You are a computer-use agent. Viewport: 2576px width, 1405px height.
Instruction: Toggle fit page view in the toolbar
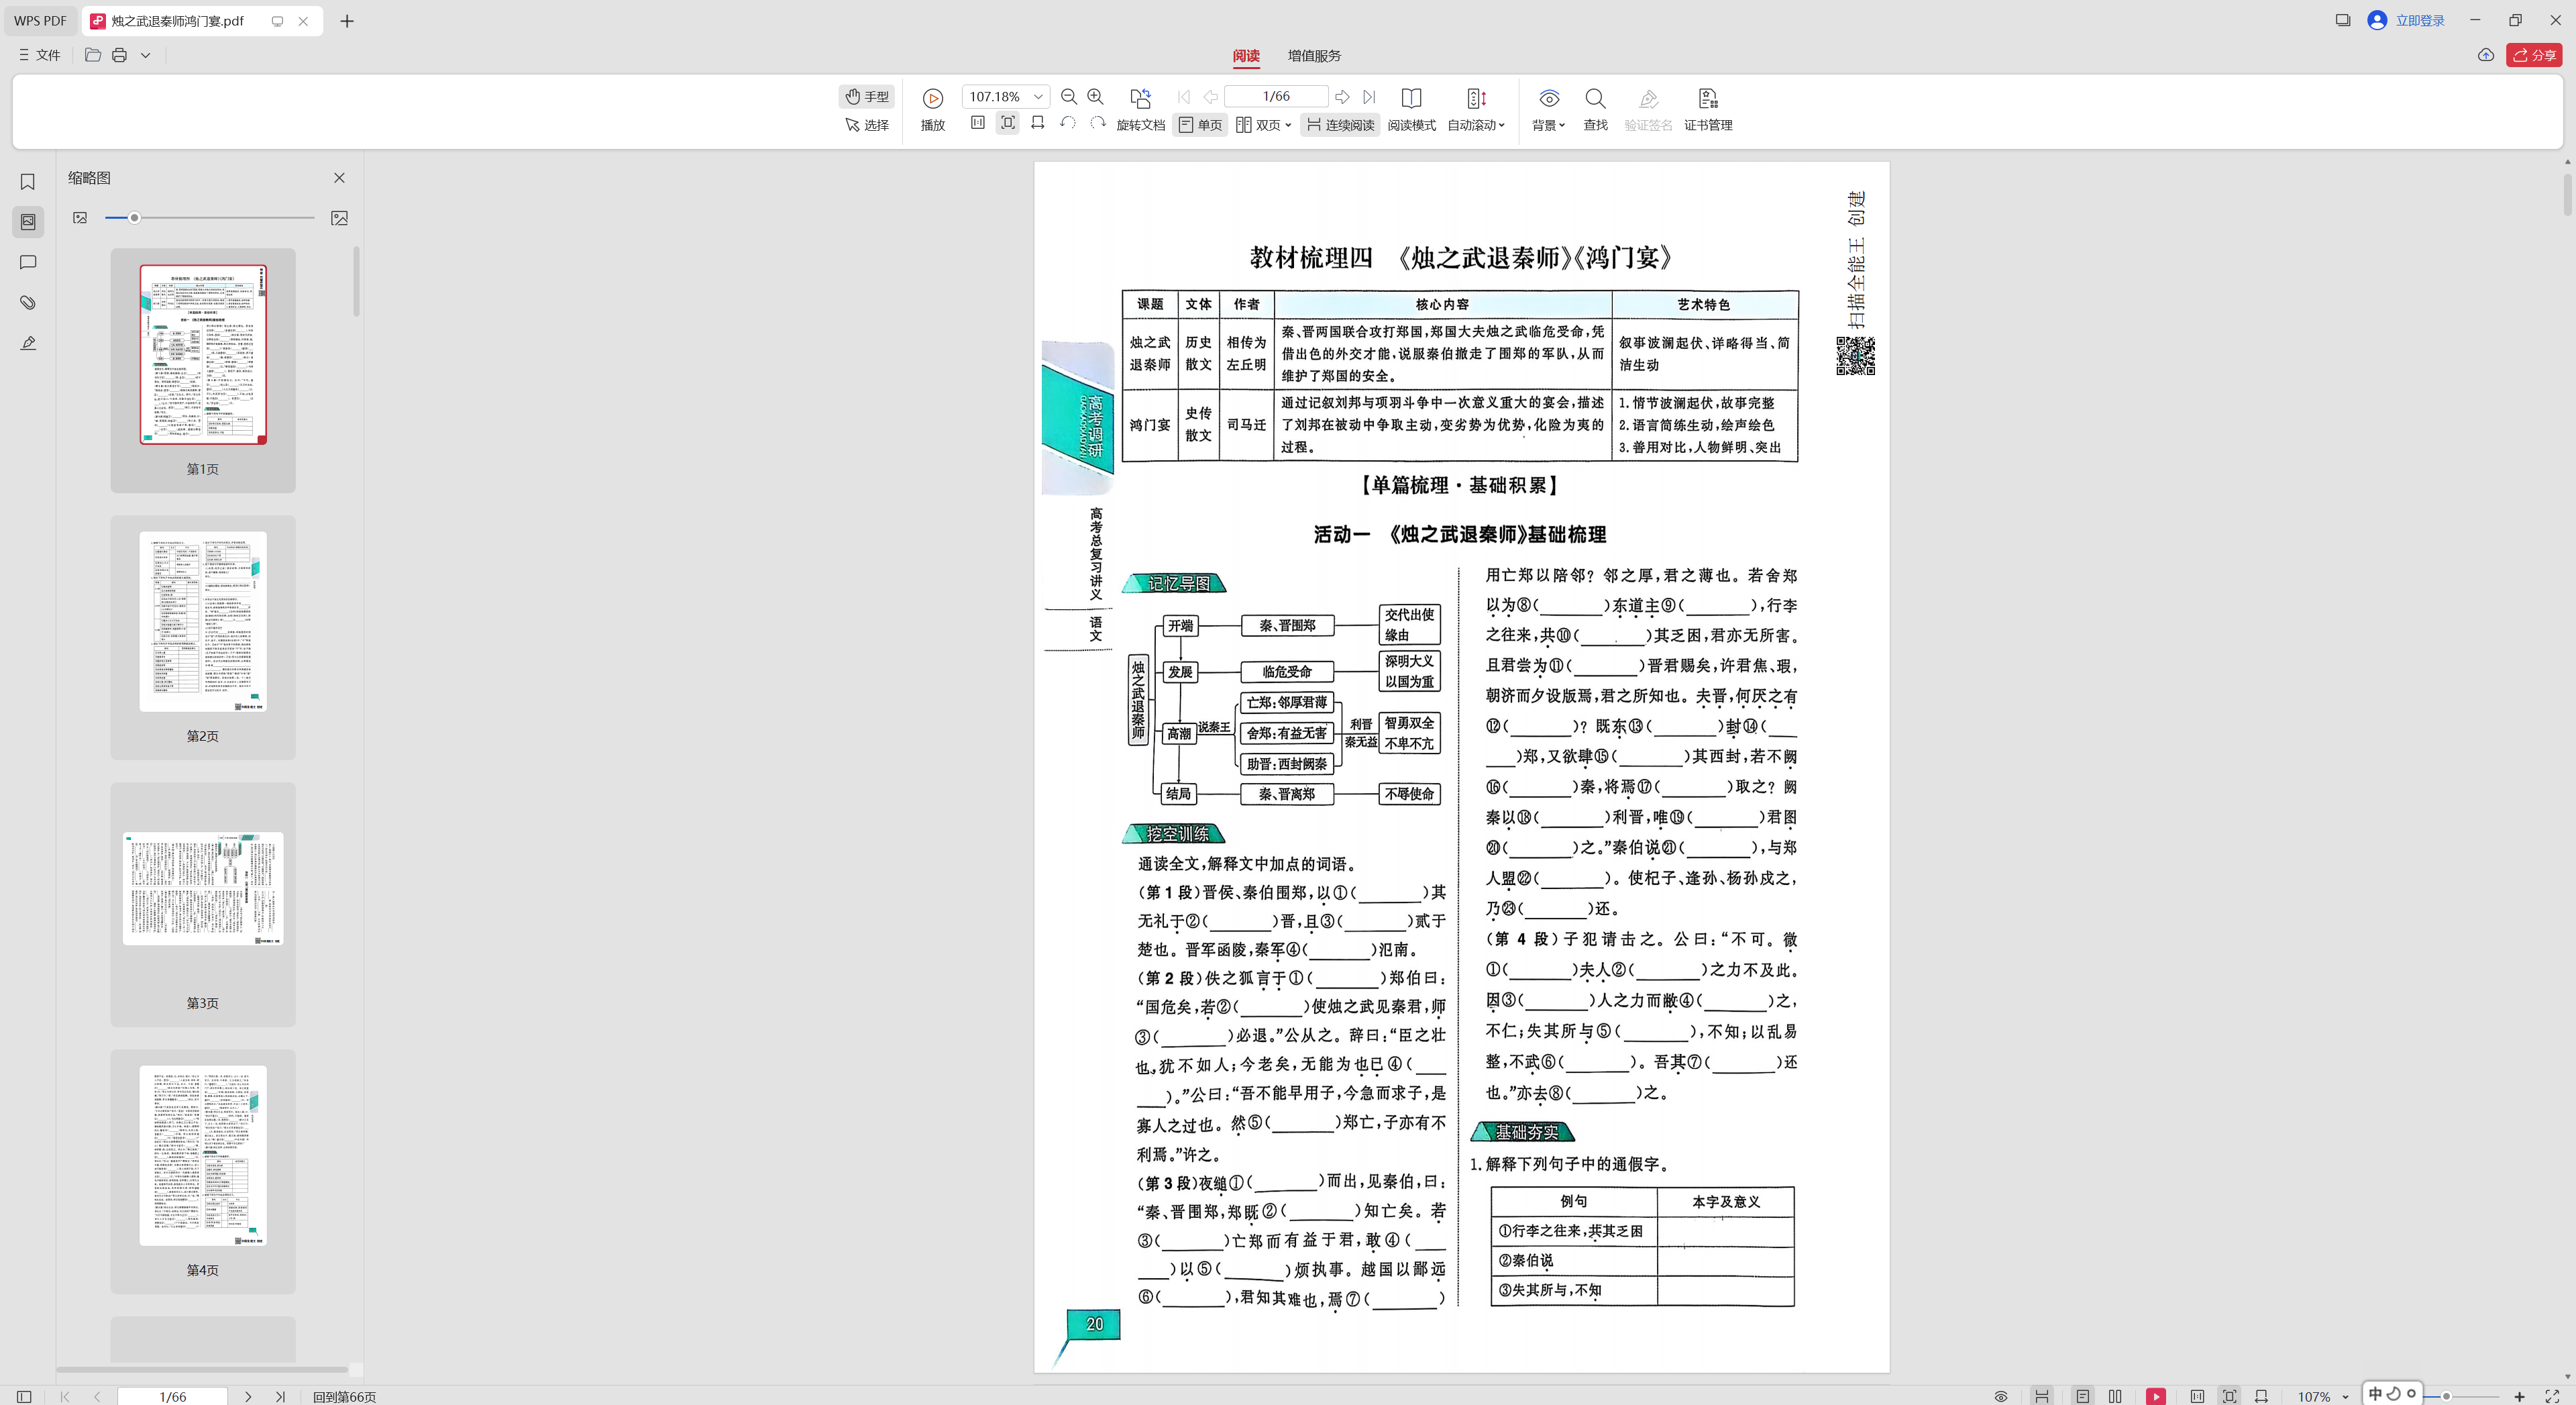click(1007, 123)
